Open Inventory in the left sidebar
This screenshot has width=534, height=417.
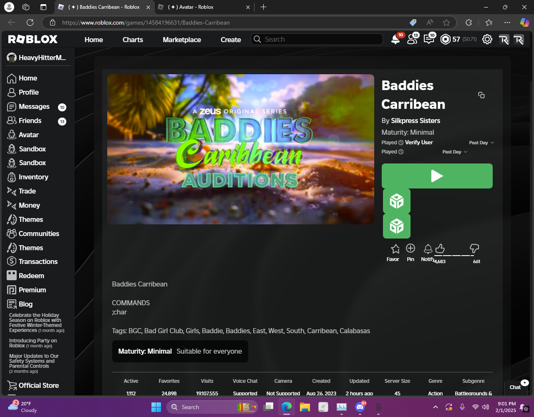click(28, 177)
